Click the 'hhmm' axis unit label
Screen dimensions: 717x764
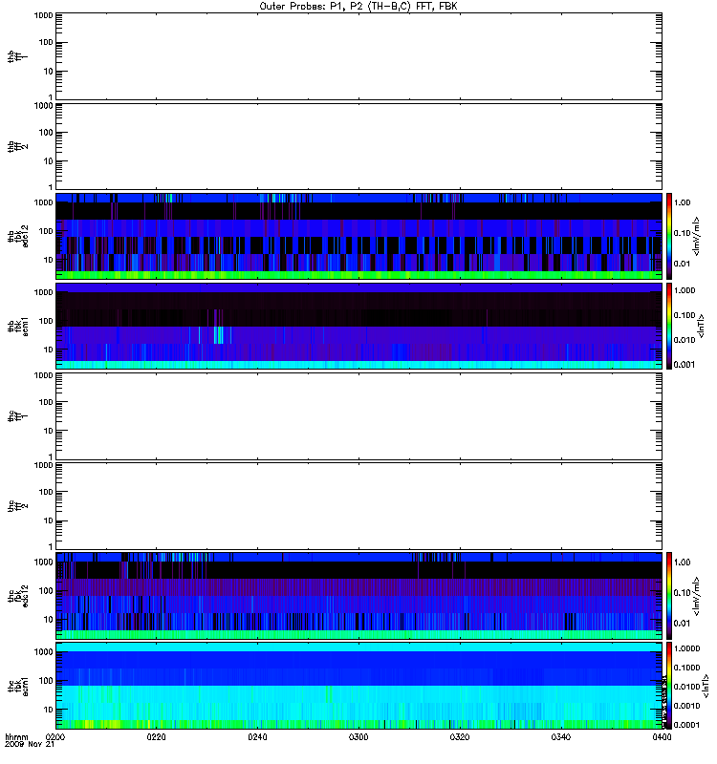(16, 737)
